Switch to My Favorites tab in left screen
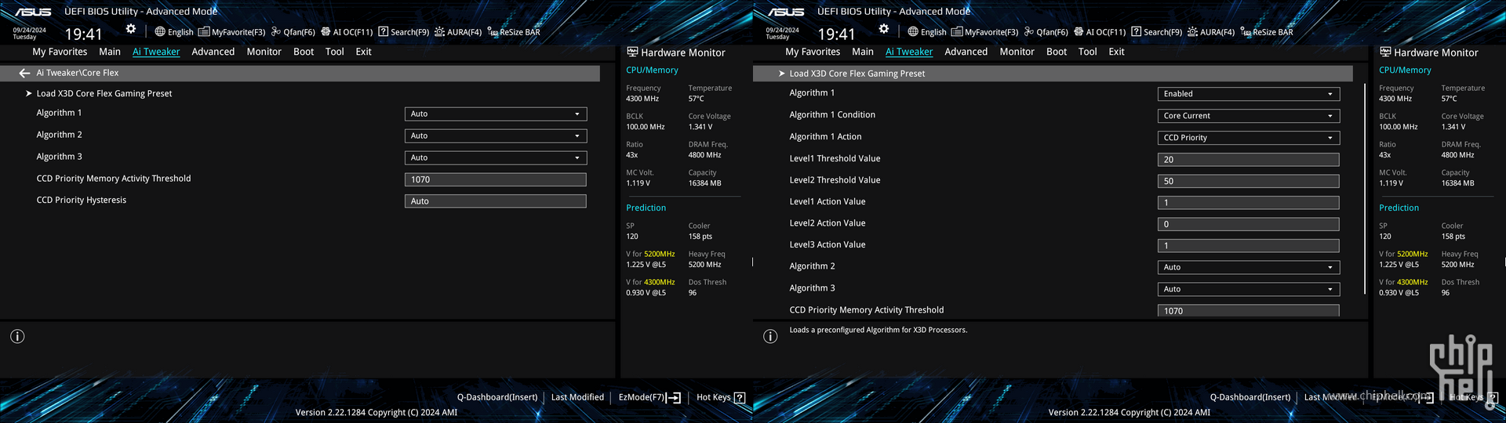The image size is (1506, 423). [60, 52]
